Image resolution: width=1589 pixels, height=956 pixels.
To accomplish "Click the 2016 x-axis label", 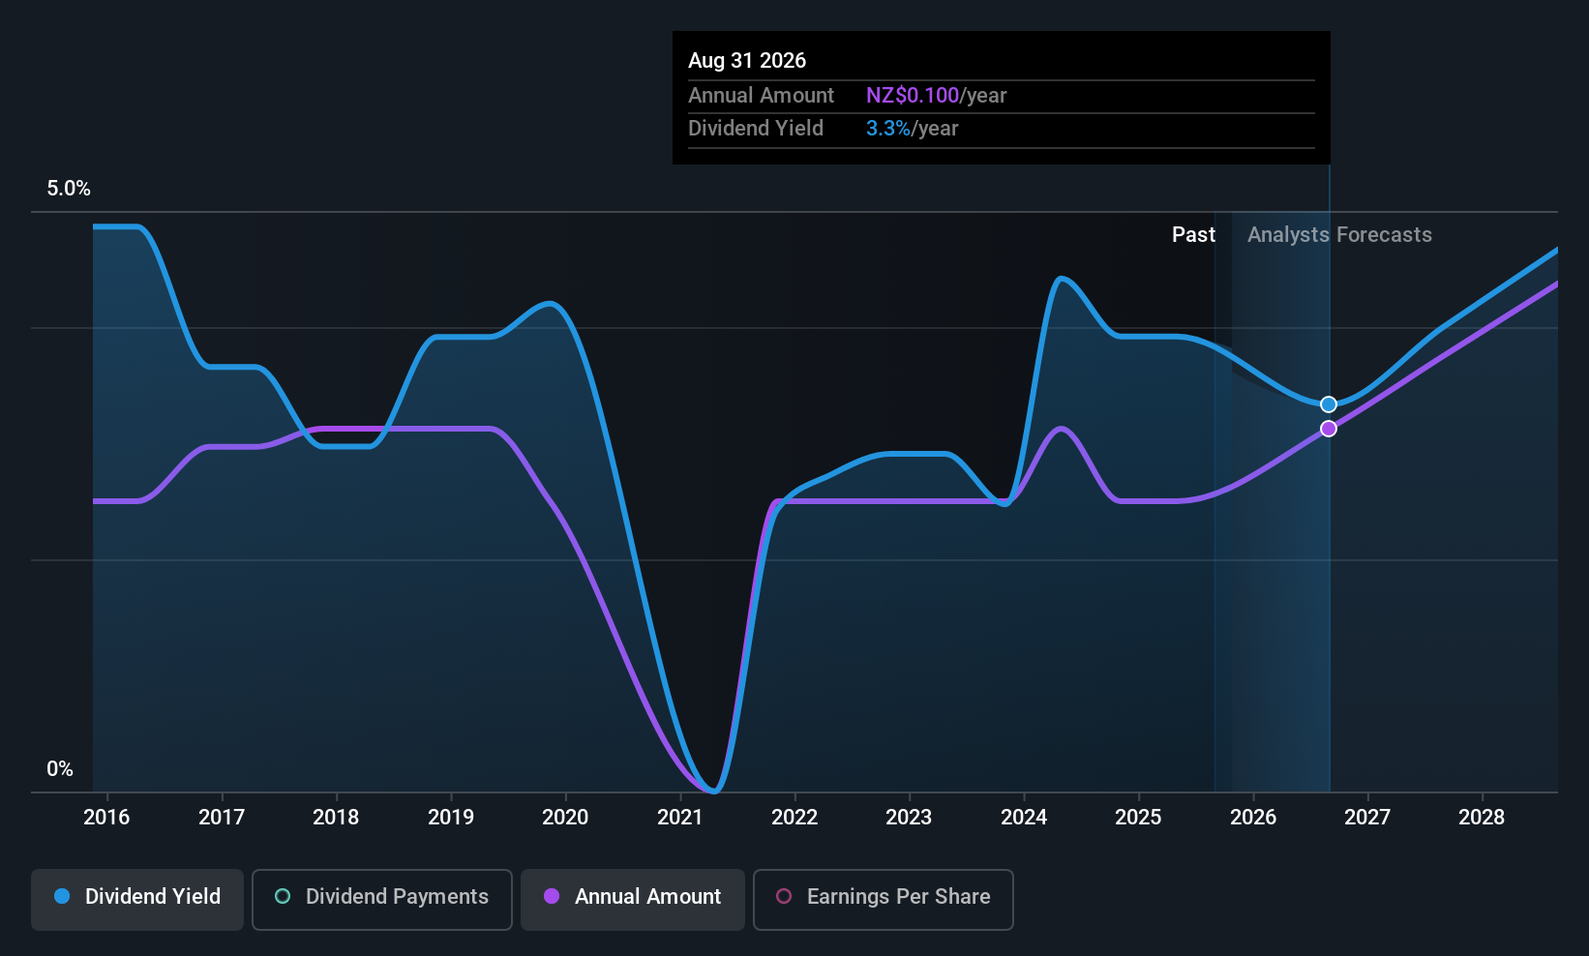I will click(x=106, y=817).
